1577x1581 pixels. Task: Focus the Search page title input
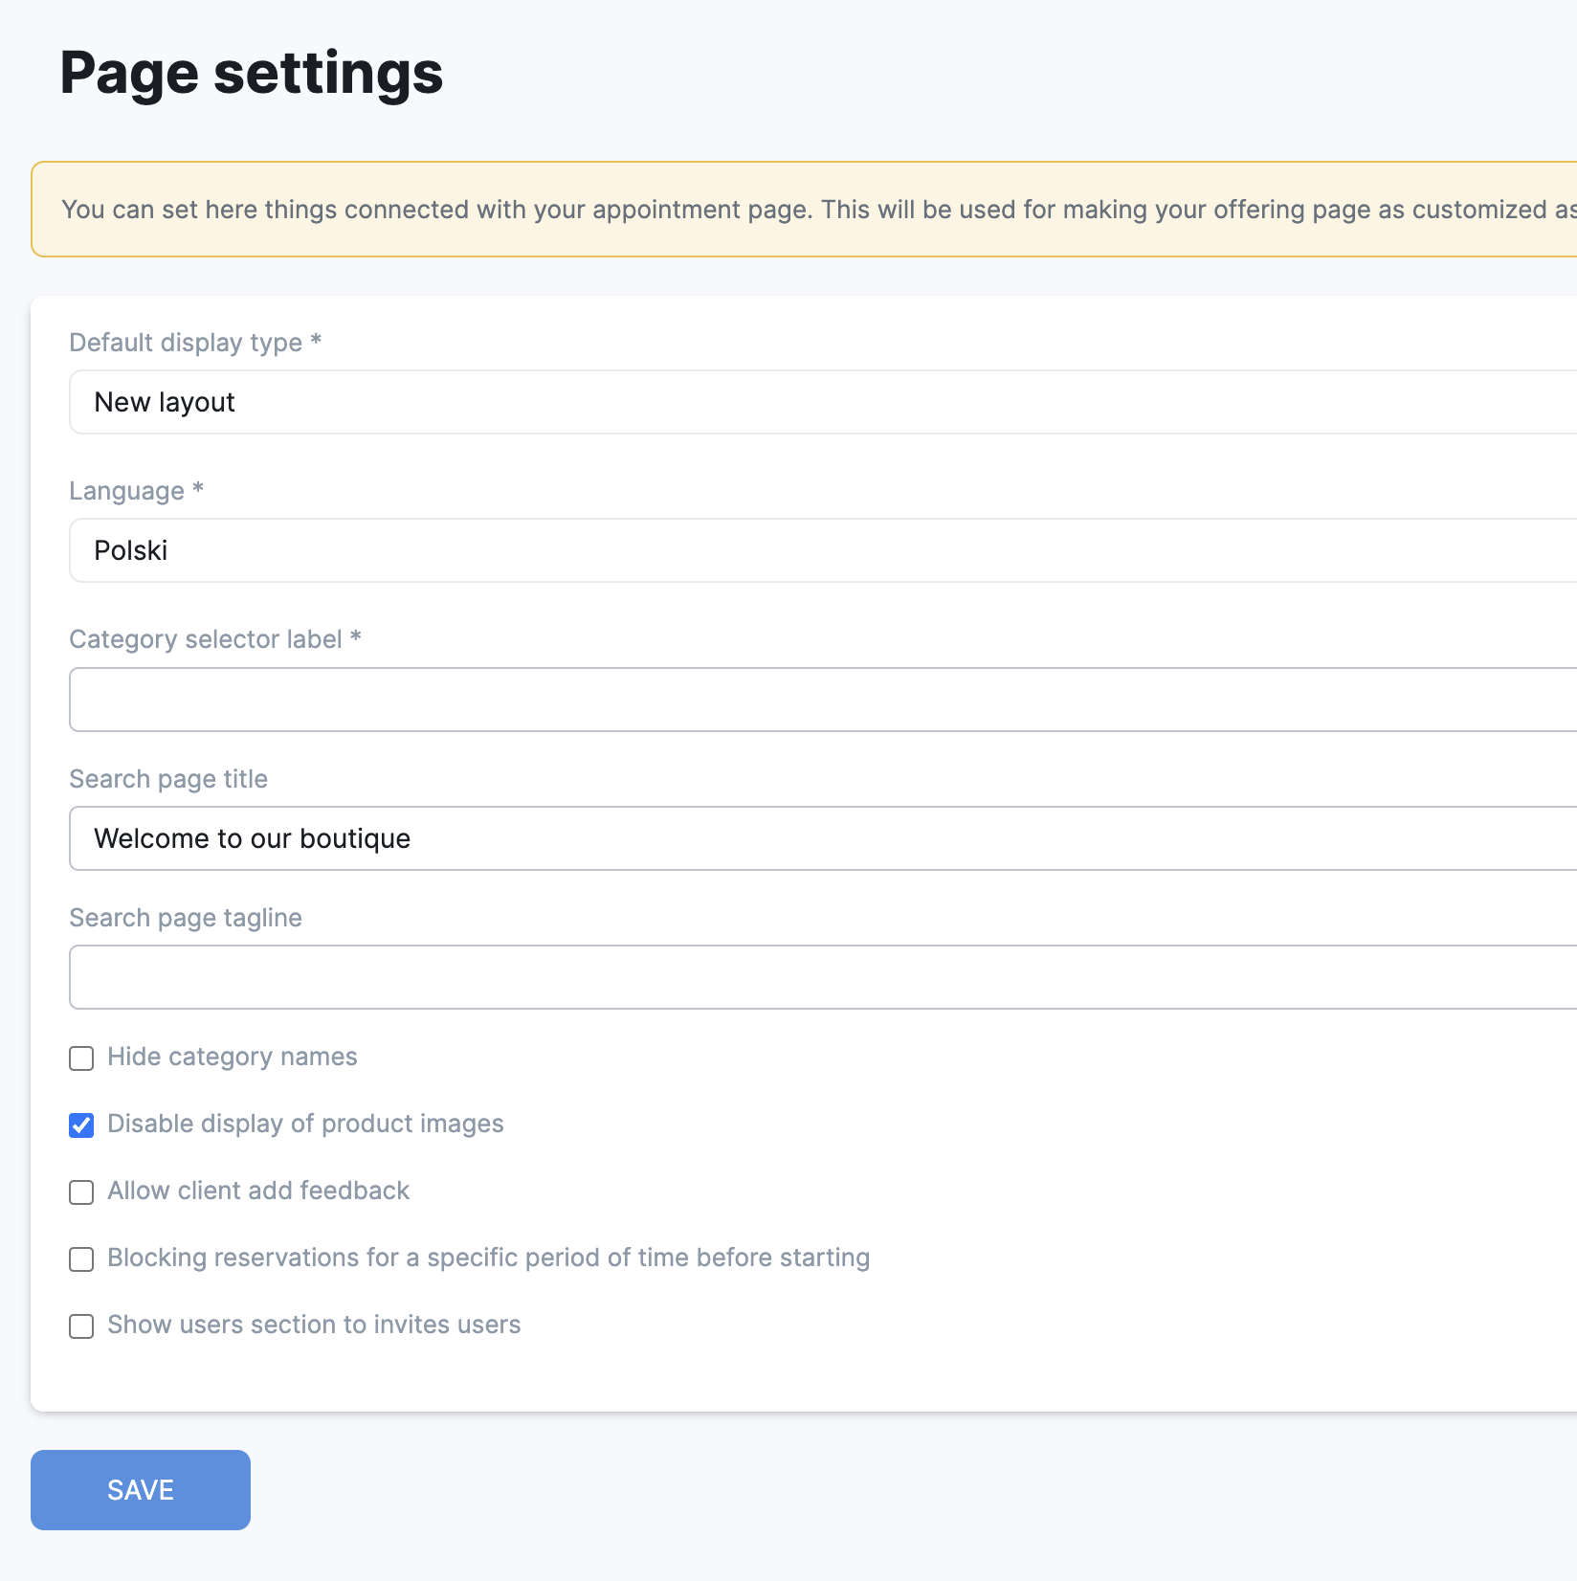(x=823, y=838)
